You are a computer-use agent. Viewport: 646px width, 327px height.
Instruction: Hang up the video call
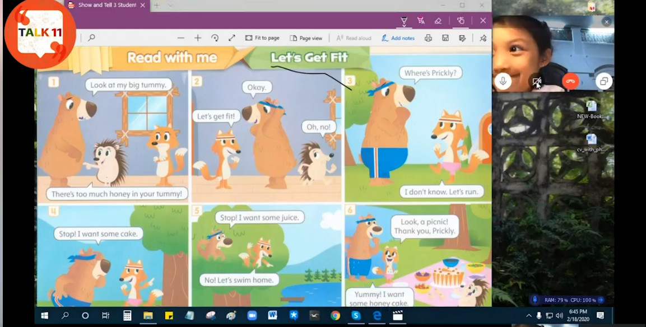pyautogui.click(x=570, y=81)
